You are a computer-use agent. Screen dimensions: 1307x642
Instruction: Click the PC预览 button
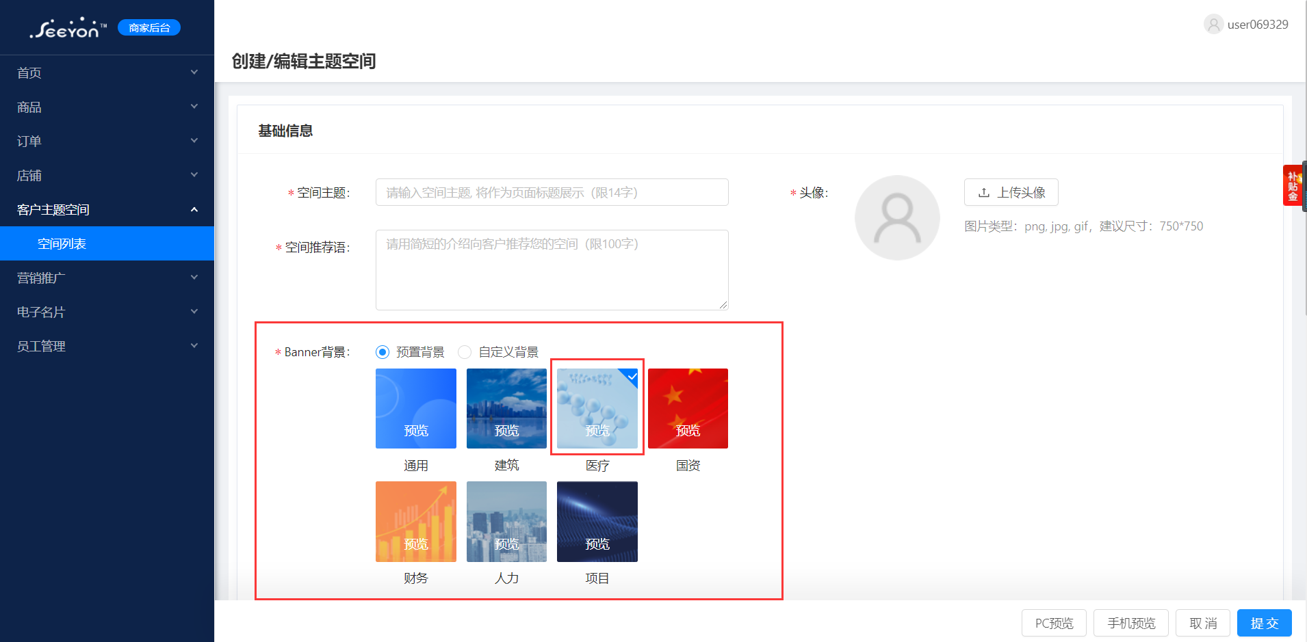tap(1054, 623)
